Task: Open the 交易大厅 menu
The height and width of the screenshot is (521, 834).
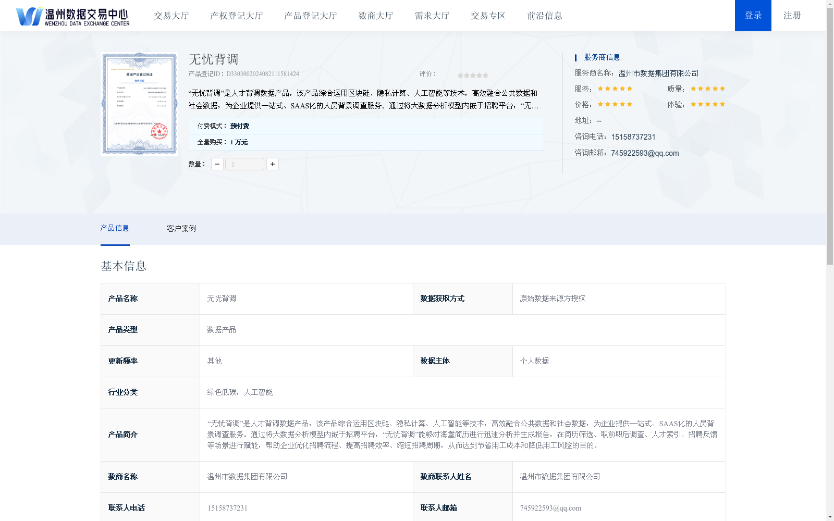Action: [x=171, y=16]
